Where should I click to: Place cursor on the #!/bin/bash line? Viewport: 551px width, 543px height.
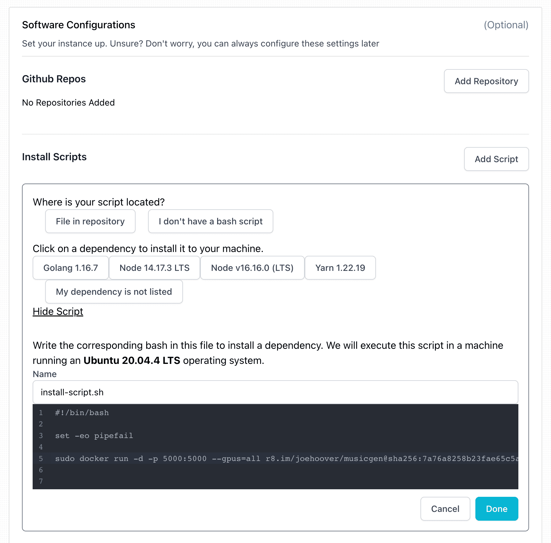(x=82, y=413)
